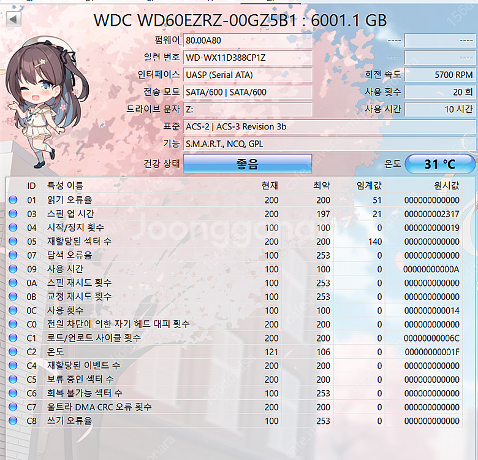Viewport: 478px width, 460px height.
Task: Click status circle for 07 탐색 오류율
Action: [x=13, y=255]
